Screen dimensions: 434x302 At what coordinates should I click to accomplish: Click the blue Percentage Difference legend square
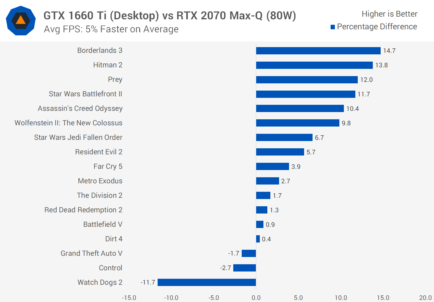pyautogui.click(x=333, y=27)
